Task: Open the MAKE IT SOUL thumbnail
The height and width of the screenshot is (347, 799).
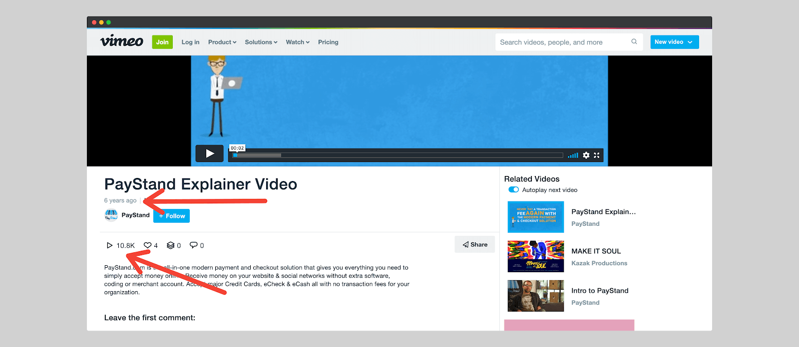Action: point(536,256)
